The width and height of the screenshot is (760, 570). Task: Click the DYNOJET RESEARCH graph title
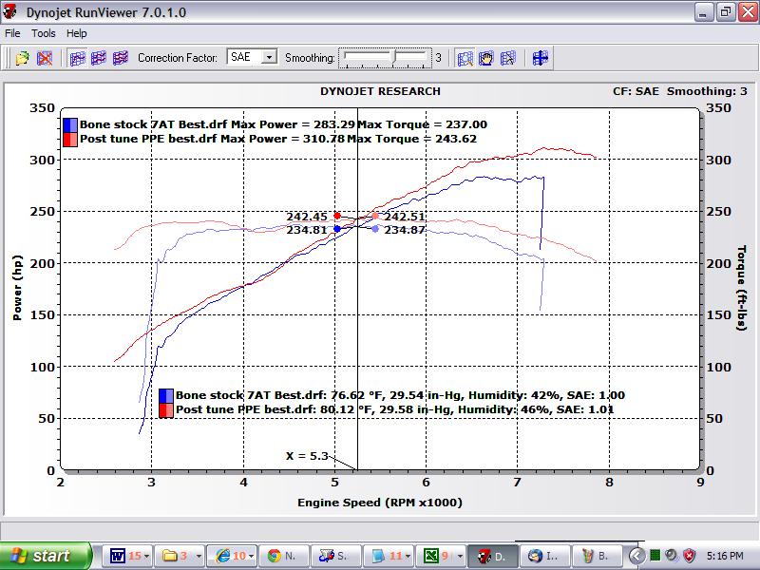381,91
